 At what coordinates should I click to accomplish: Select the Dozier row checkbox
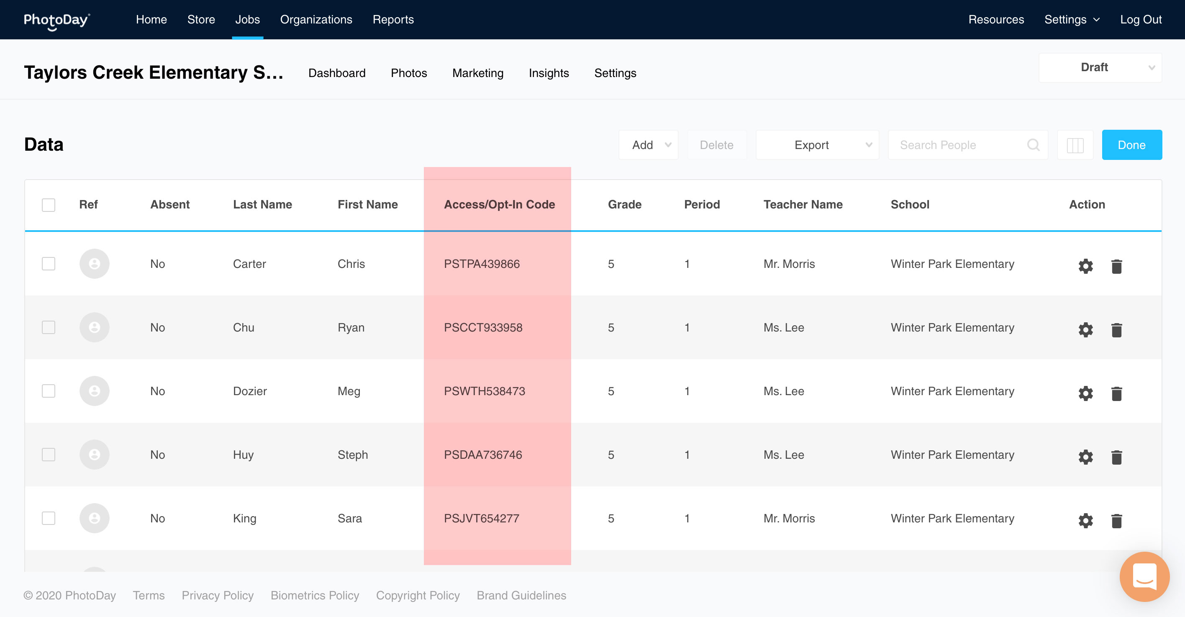[x=48, y=391]
